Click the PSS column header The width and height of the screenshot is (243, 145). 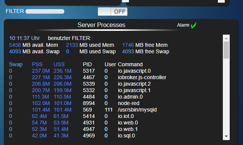(x=37, y=64)
